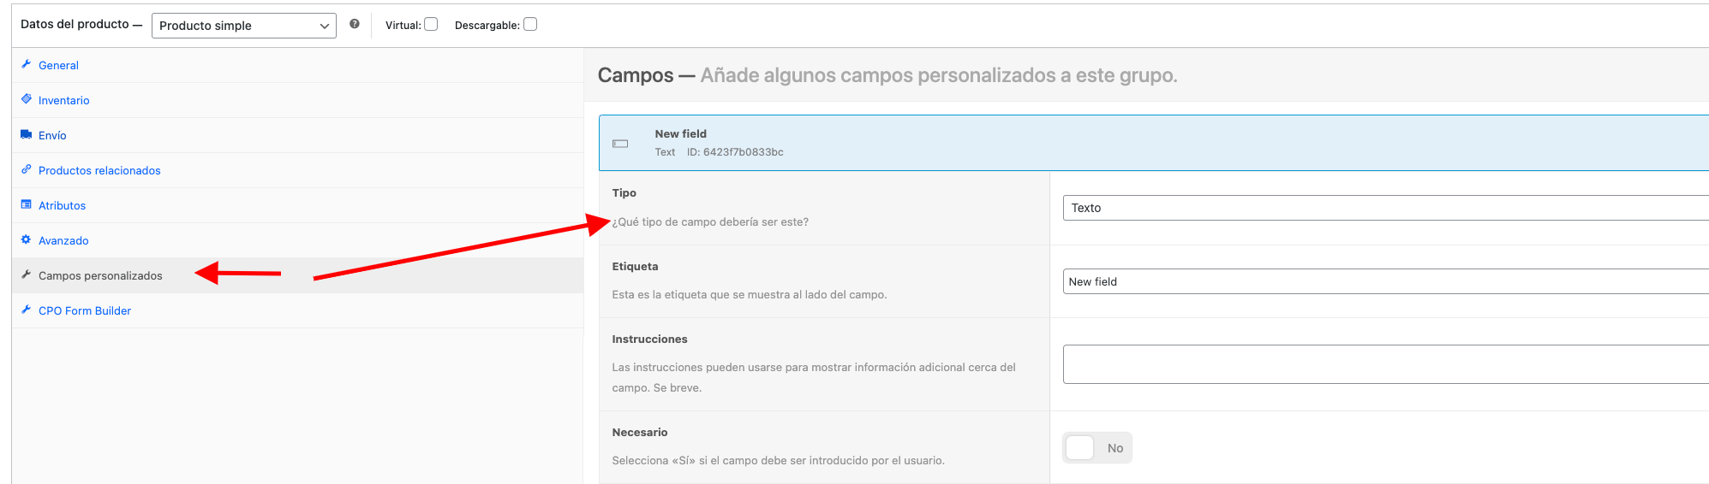Click the Avanzado gear icon

tap(26, 239)
